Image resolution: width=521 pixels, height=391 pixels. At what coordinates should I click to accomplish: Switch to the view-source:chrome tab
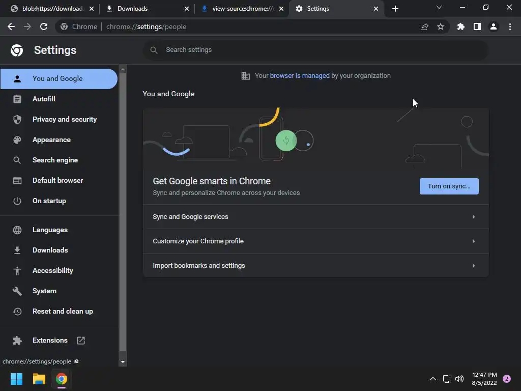243,9
